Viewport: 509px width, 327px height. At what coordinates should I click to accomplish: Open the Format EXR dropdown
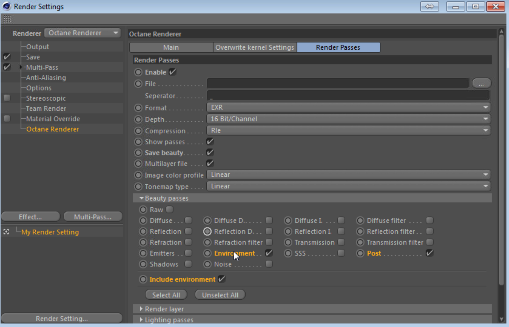tap(348, 107)
